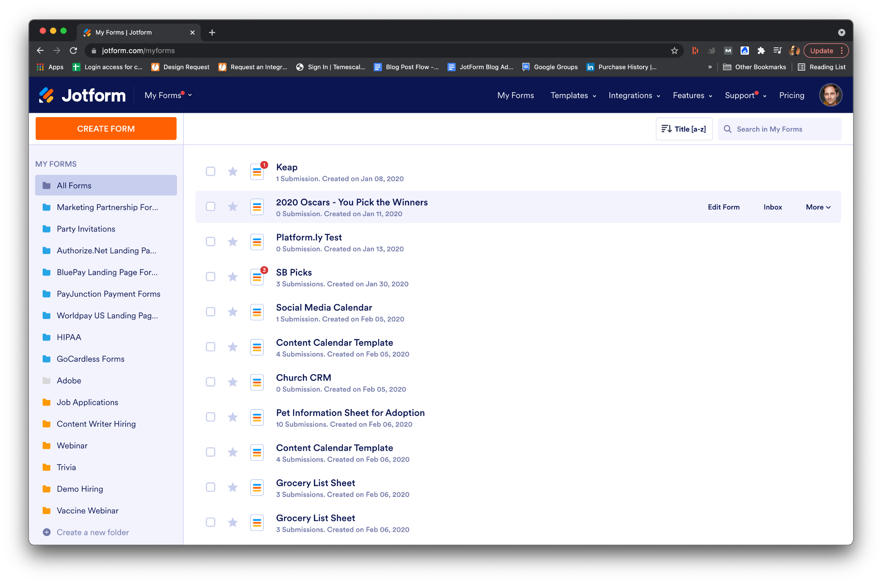The image size is (882, 583).
Task: Click the CREATE FORM button
Action: tap(106, 129)
